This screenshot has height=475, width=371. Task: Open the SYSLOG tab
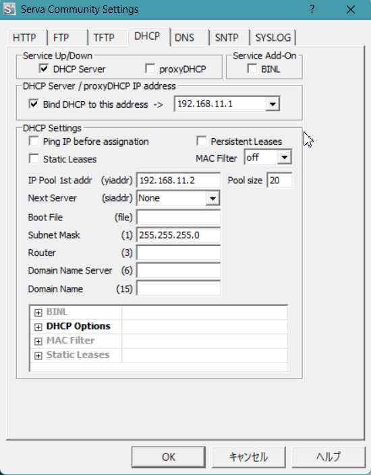(x=273, y=38)
